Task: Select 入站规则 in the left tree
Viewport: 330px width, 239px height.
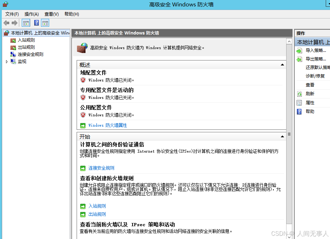Action: 26,40
